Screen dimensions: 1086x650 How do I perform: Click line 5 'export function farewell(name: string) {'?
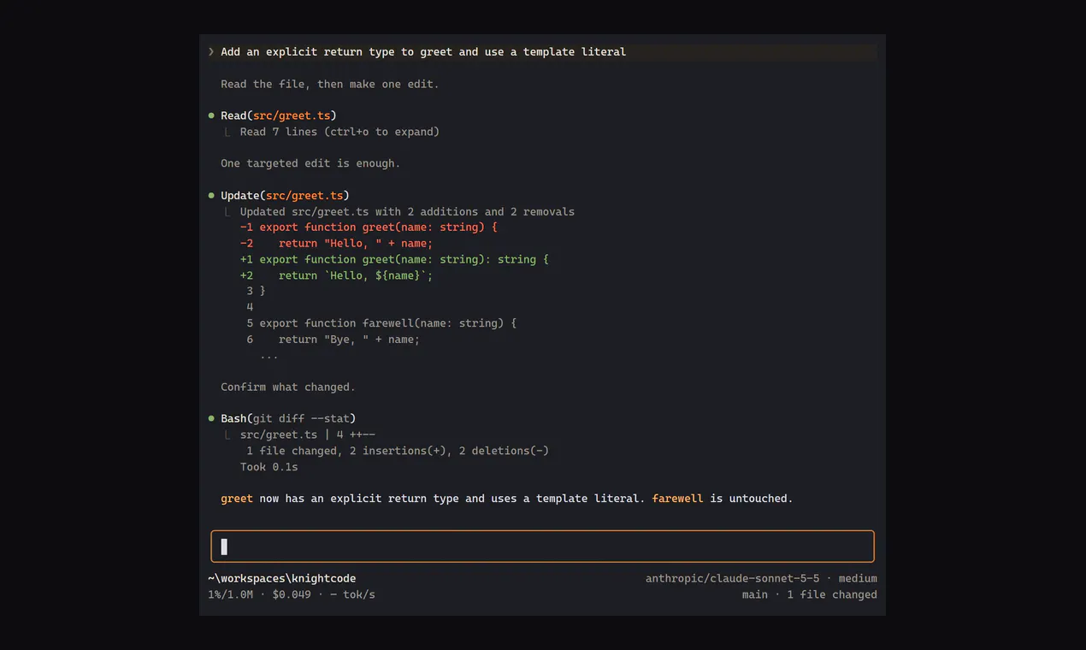(381, 323)
